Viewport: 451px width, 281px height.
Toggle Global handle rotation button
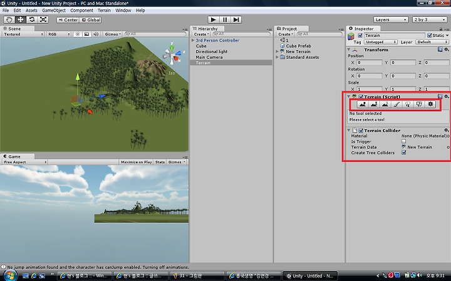(91, 20)
